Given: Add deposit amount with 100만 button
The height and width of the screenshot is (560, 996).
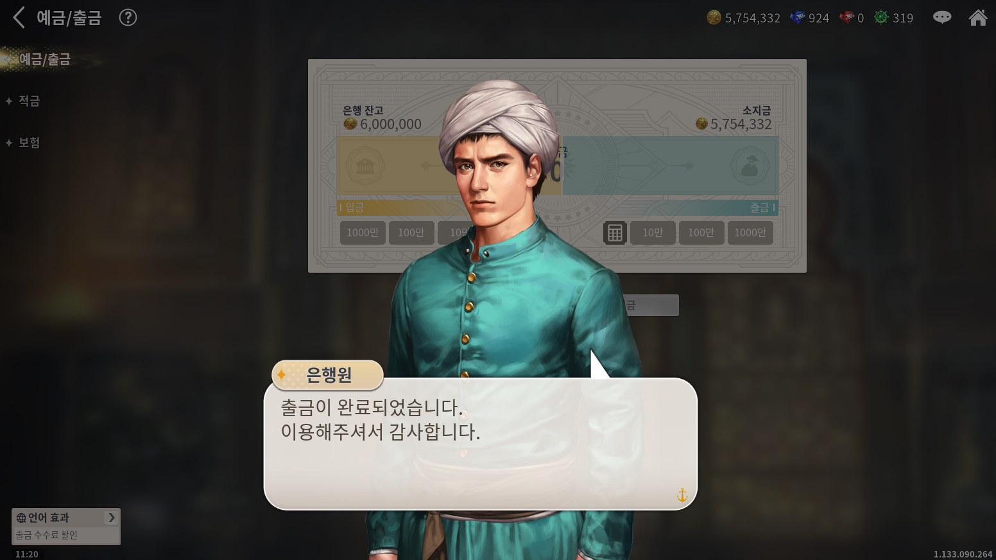Looking at the screenshot, I should (x=411, y=232).
